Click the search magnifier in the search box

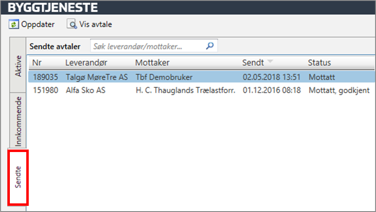(210, 46)
